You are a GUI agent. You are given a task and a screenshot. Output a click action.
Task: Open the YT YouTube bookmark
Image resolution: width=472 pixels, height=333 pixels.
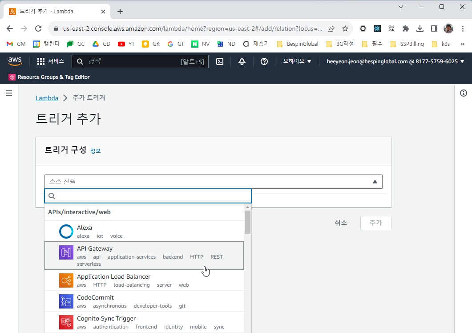pos(126,44)
